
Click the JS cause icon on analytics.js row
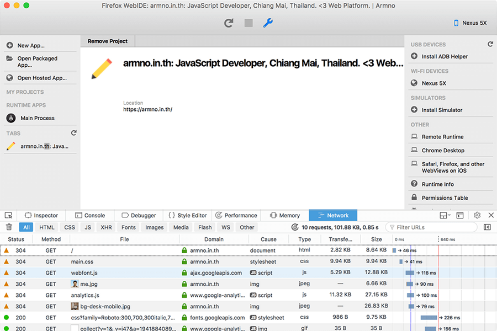coord(253,295)
